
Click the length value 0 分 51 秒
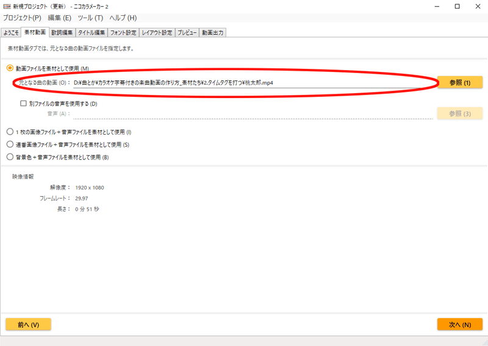tap(87, 209)
